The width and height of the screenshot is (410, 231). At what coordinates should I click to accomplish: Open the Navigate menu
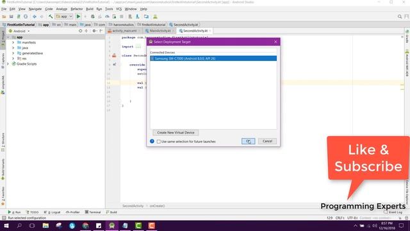35,9
